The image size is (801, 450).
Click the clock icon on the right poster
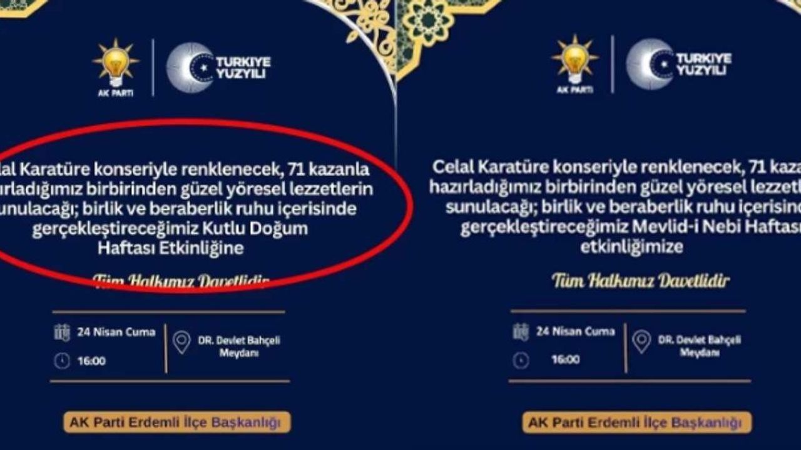(521, 360)
